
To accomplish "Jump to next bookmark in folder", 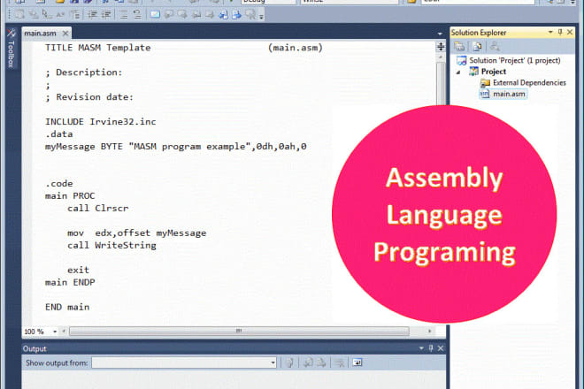I will point(210,14).
